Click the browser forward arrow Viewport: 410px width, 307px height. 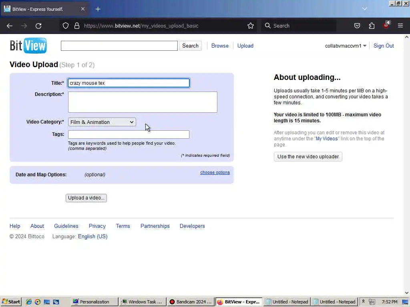point(24,26)
